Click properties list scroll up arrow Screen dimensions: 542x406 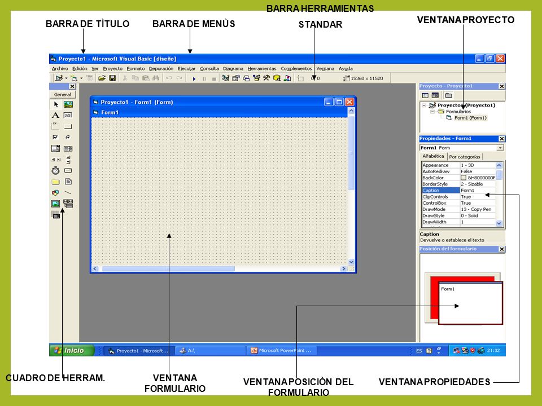click(499, 165)
